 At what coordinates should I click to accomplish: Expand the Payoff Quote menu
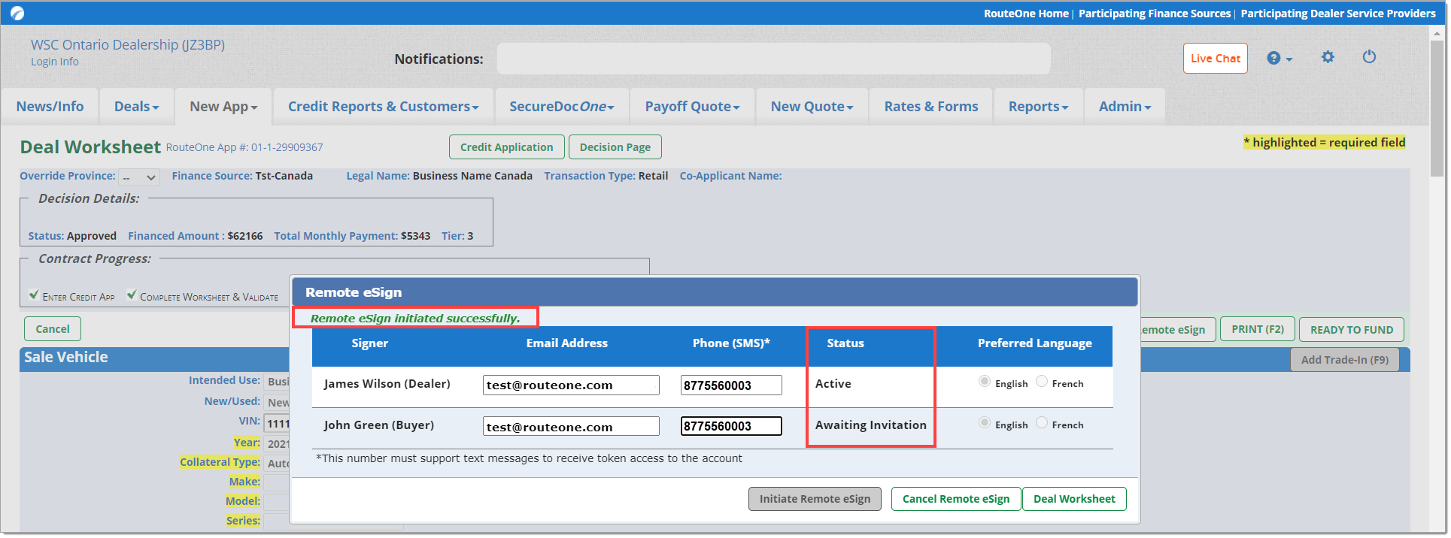pos(692,107)
